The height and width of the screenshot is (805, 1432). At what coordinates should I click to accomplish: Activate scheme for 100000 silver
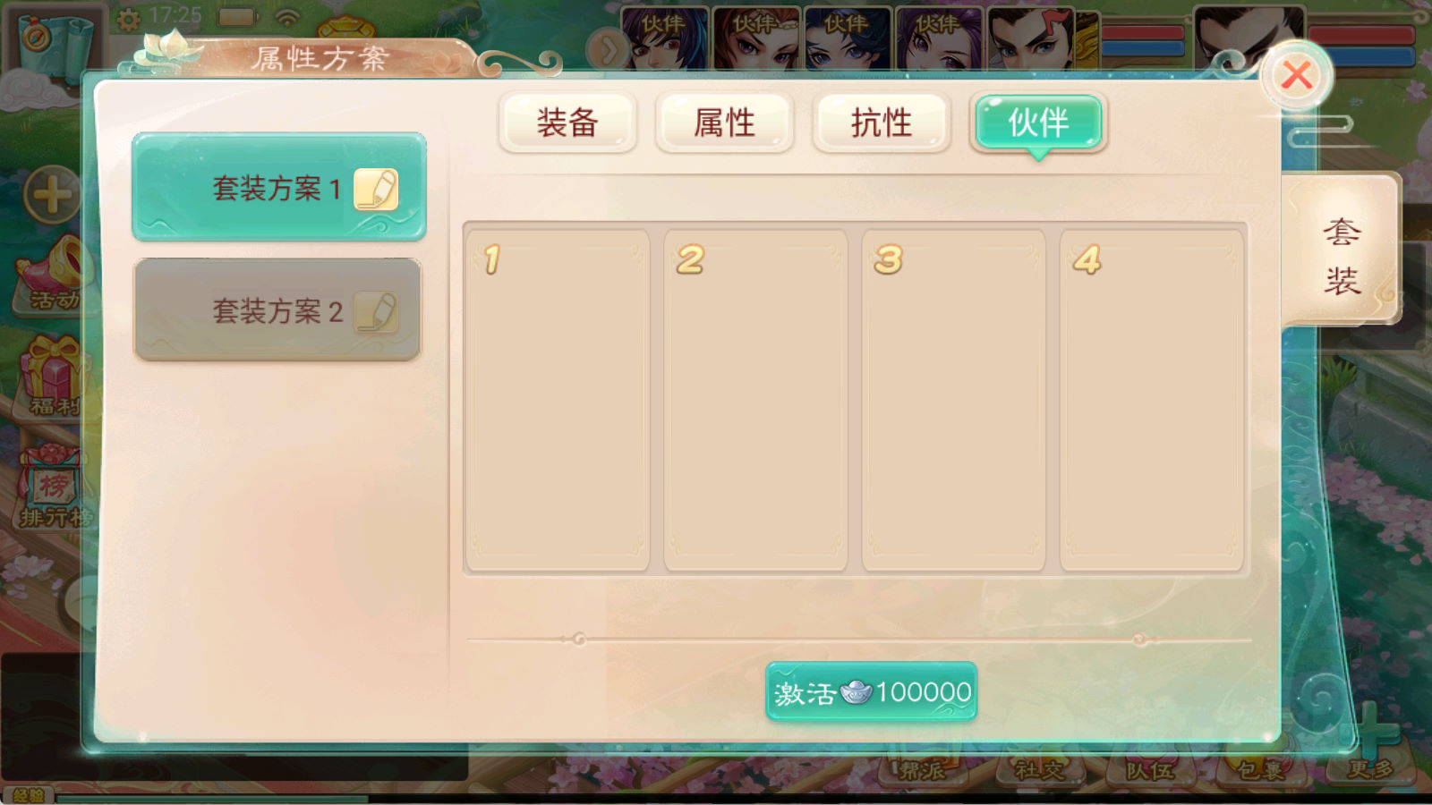tap(871, 691)
